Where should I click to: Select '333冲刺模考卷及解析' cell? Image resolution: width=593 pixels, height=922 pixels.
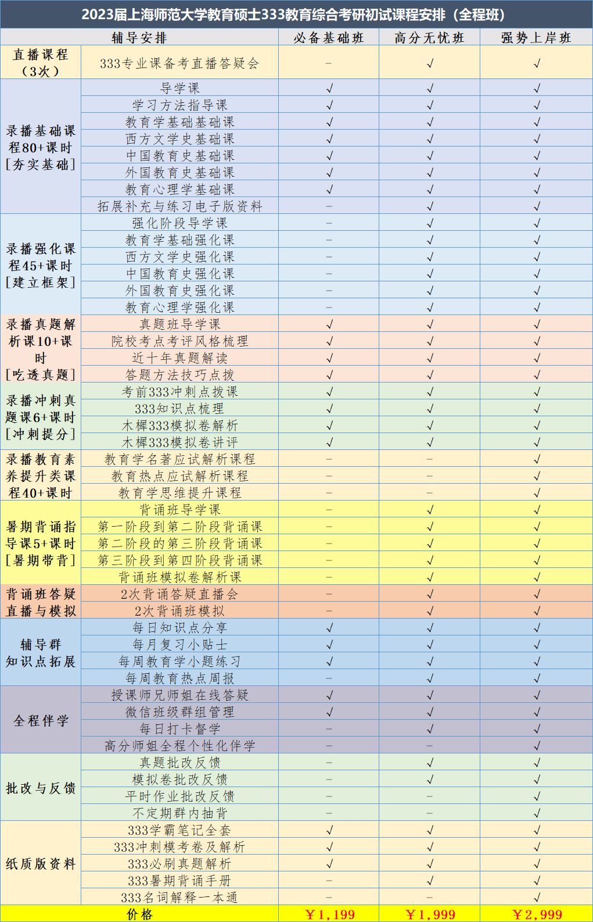click(179, 847)
